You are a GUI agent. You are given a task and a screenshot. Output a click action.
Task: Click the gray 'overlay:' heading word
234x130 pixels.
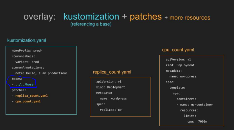[39, 17]
